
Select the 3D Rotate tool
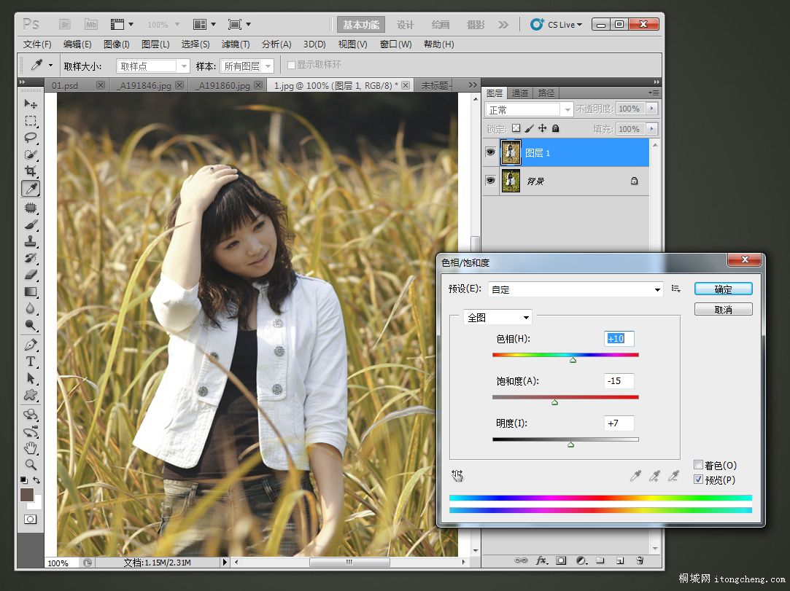[x=31, y=415]
